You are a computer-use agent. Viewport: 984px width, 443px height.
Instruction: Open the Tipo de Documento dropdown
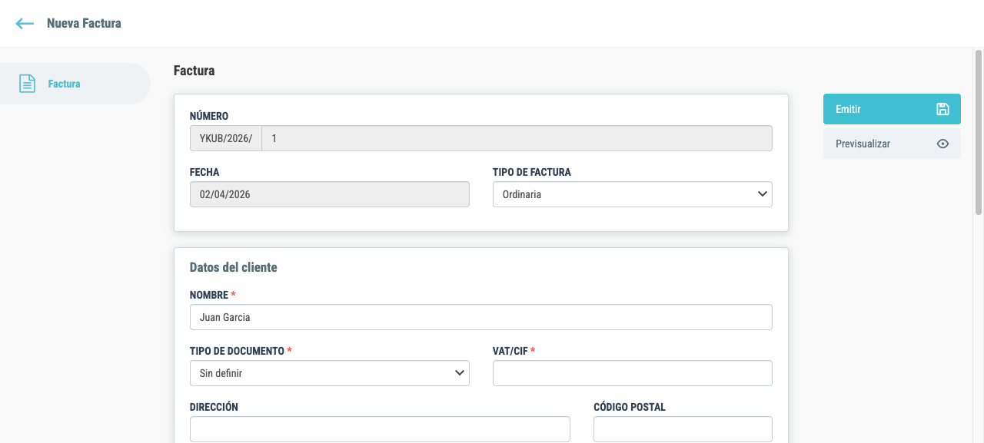click(329, 373)
